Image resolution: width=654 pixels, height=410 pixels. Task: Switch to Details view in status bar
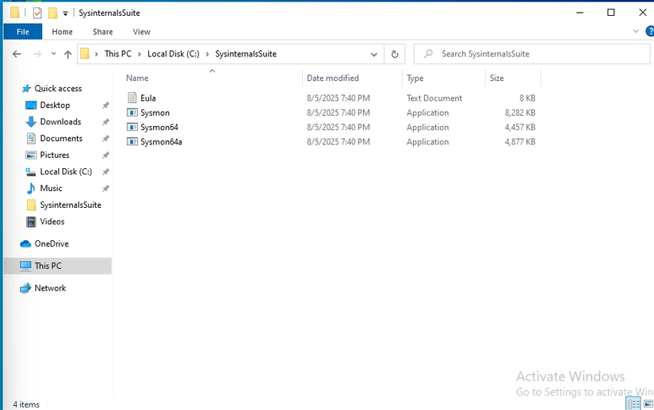[633, 404]
